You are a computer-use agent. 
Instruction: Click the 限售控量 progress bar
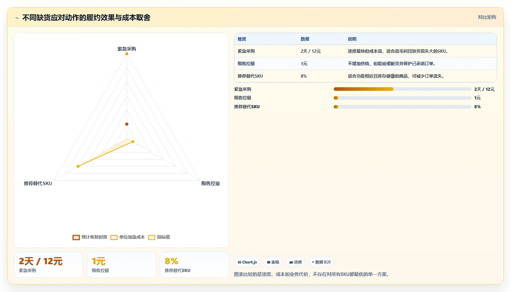point(402,98)
